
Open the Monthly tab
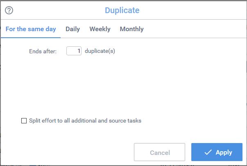131,29
